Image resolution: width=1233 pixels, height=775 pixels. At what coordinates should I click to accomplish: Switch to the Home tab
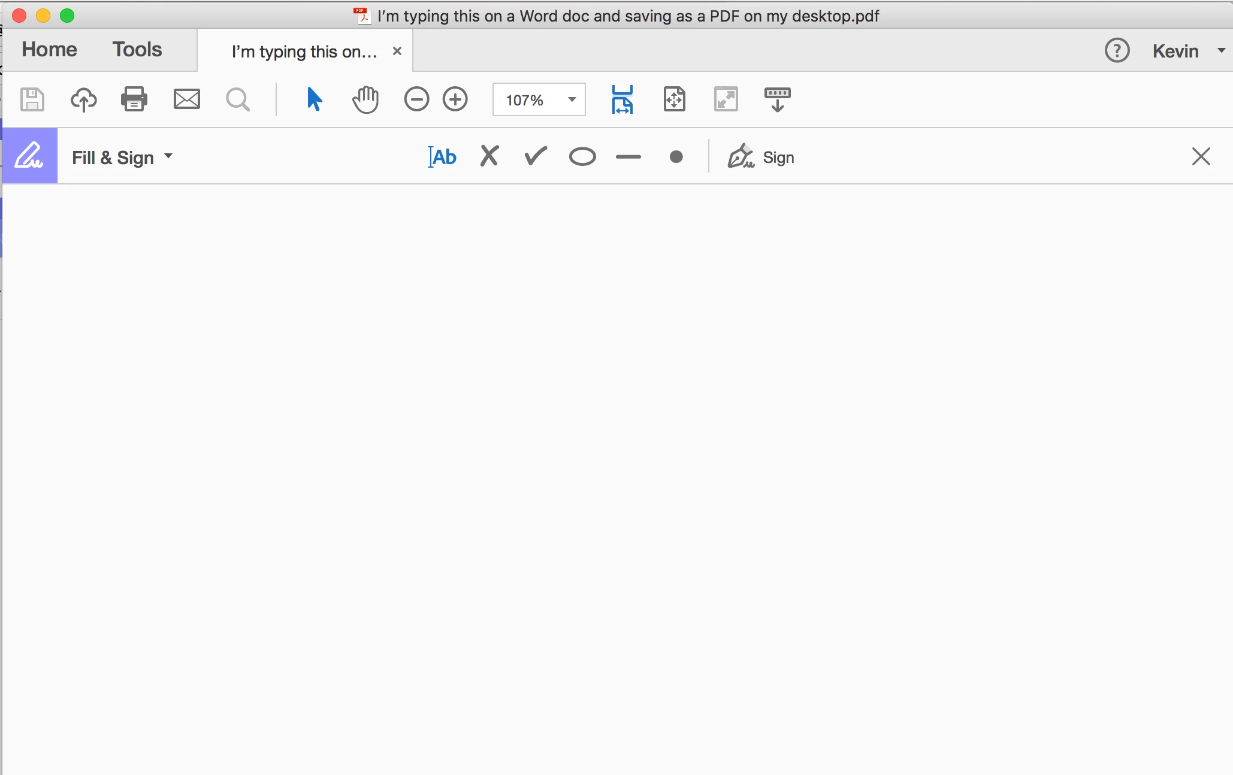point(50,50)
